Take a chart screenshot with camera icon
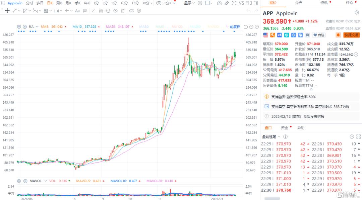The width and height of the screenshot is (362, 200). [220, 3]
